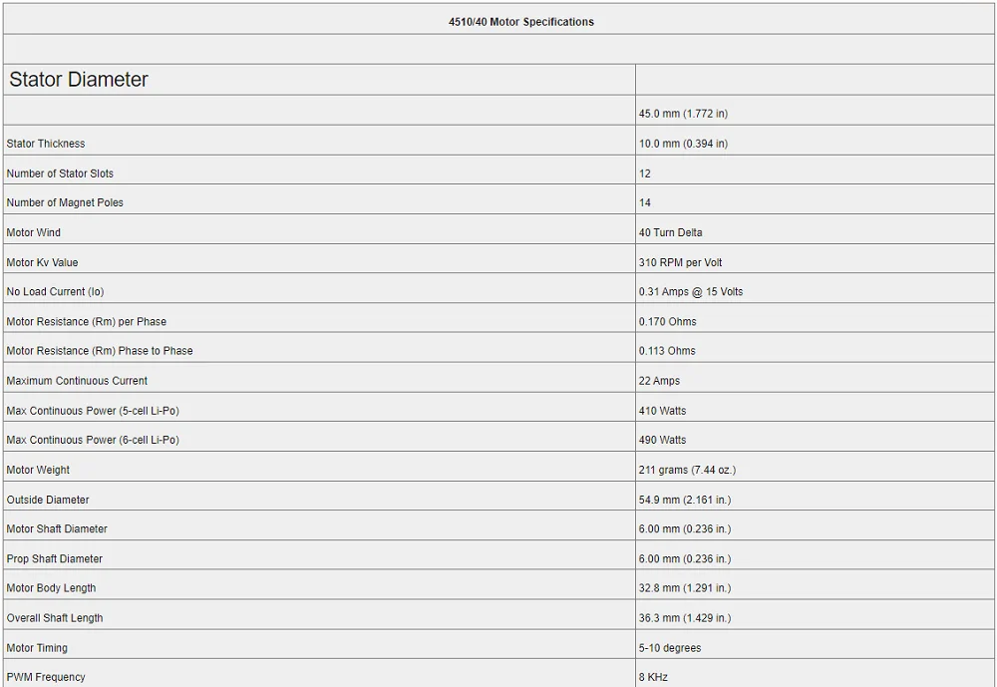Screen dimensions: 997x687
Task: Select the 310 RPM per Volt value
Action: click(680, 262)
